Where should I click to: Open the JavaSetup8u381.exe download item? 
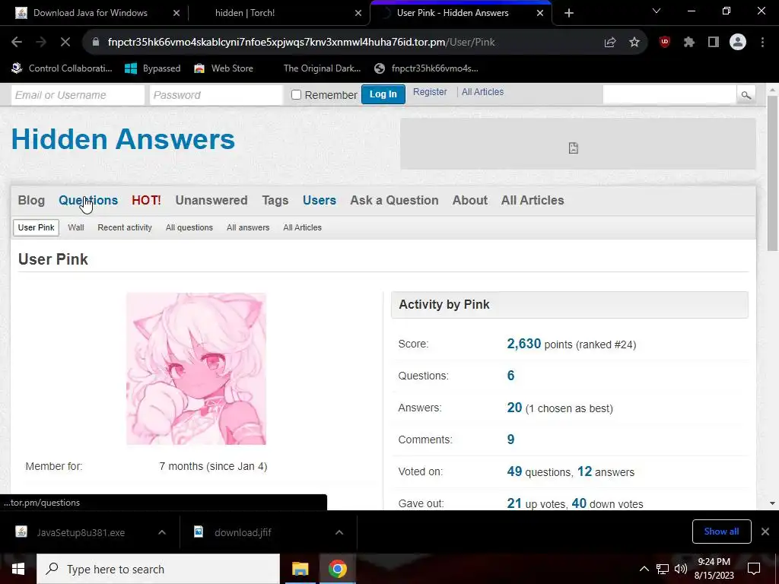[81, 532]
